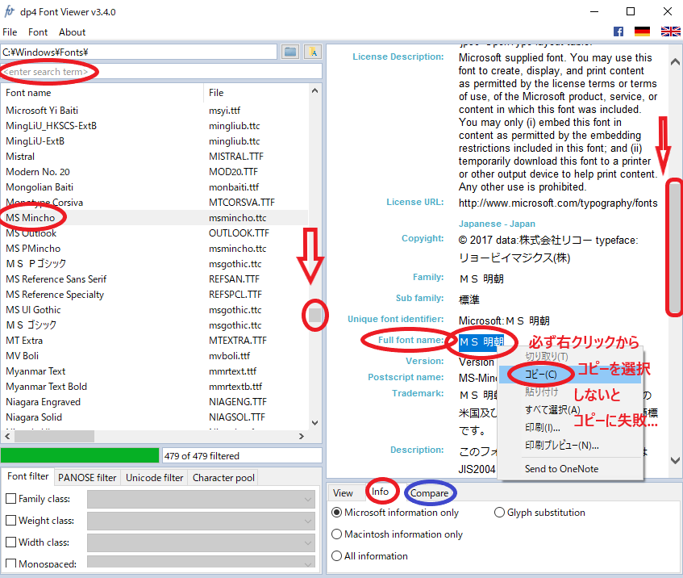Enable the Width class checkbox
The image size is (683, 578).
point(11,542)
